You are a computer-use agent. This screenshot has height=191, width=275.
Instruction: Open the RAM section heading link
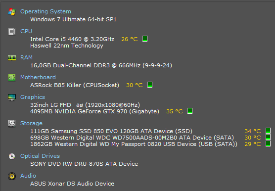[26, 58]
